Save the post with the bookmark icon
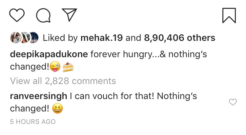Viewport: 246px width, 135px height. point(229,15)
